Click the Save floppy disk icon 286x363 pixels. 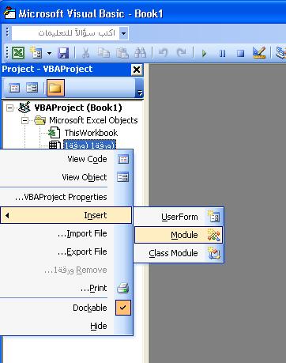(x=63, y=53)
